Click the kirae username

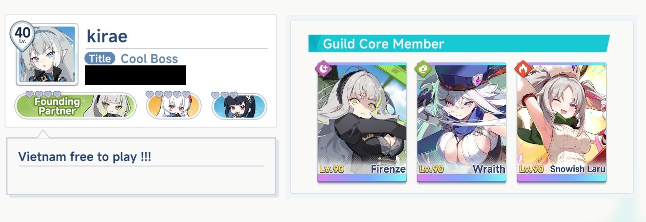click(x=107, y=36)
